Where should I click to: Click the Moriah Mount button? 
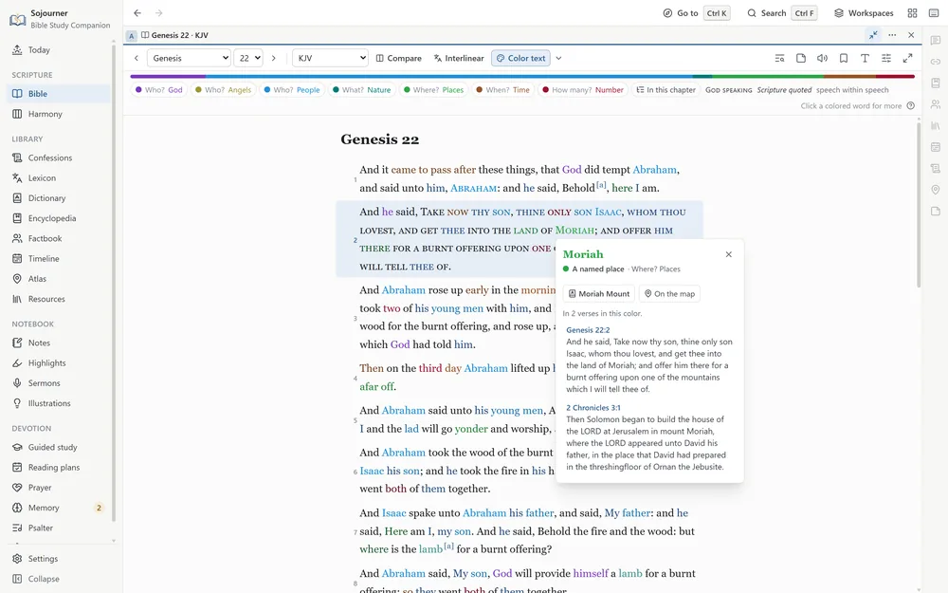(x=598, y=293)
